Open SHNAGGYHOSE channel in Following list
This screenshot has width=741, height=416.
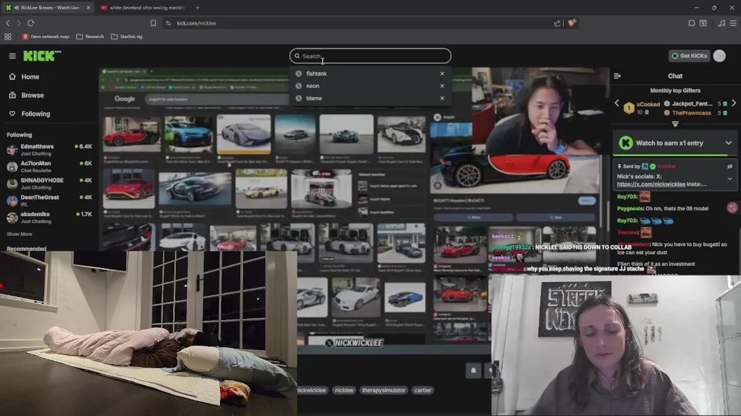pyautogui.click(x=49, y=183)
